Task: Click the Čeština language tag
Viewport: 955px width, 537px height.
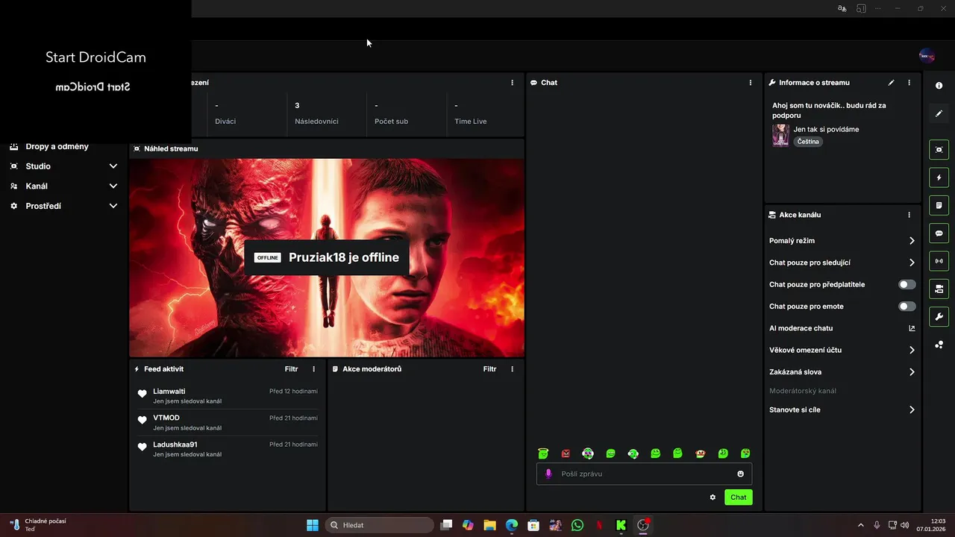Action: pyautogui.click(x=808, y=142)
